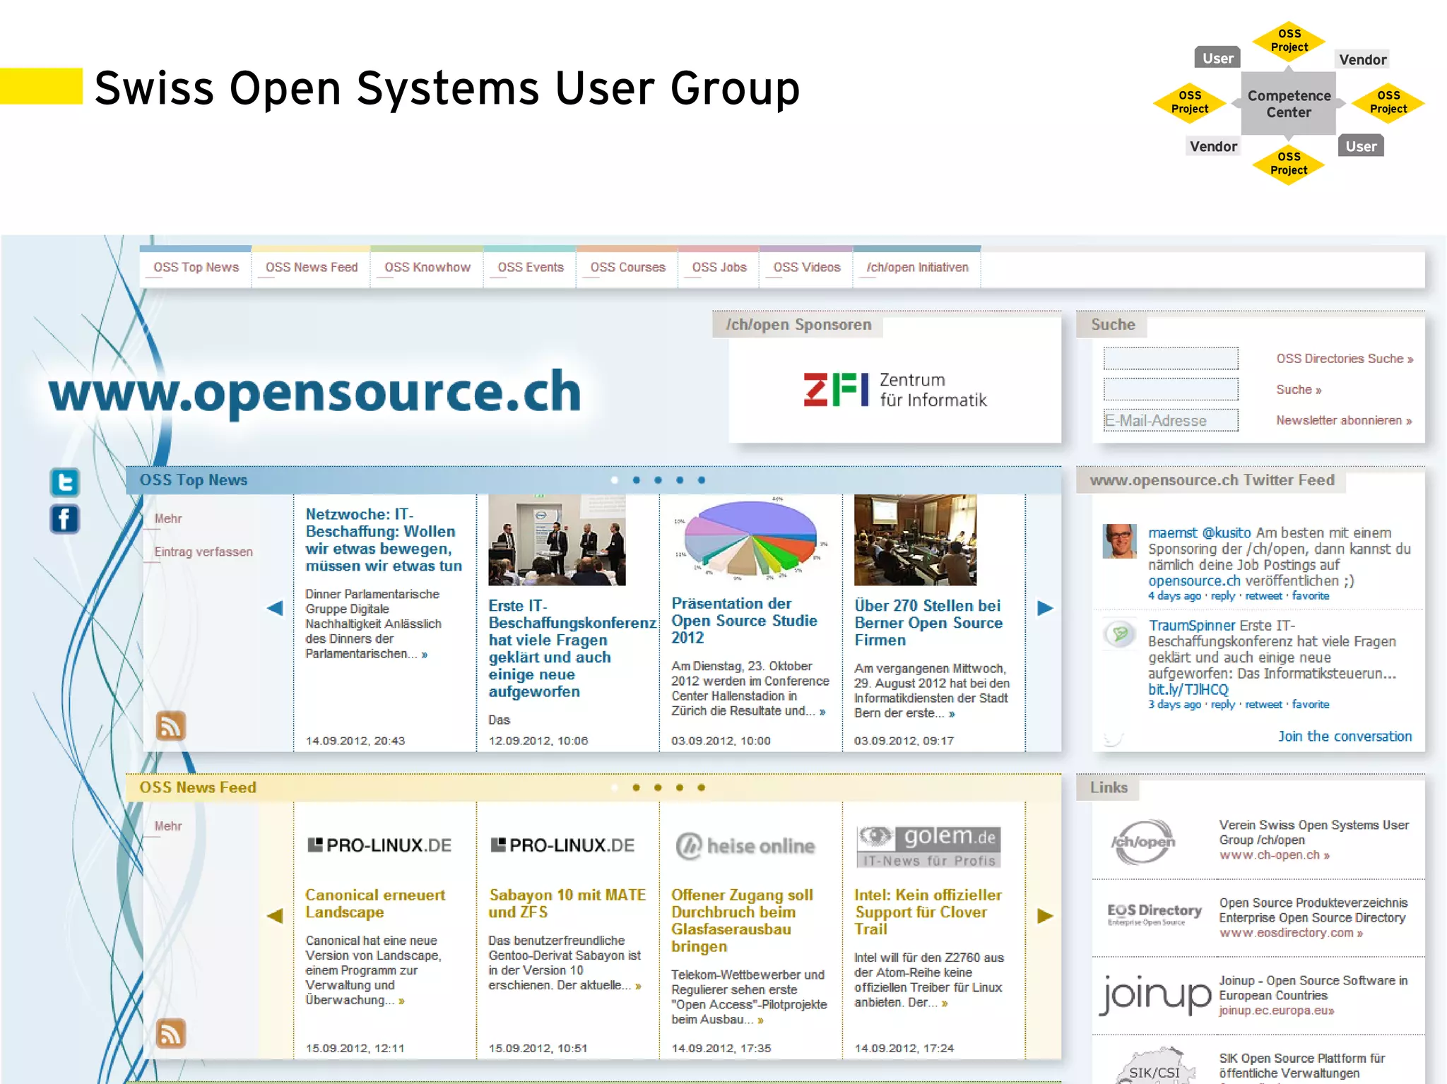Screen dimensions: 1447x1084
Task: Click the /ch/open logo in Links
Action: 1142,841
